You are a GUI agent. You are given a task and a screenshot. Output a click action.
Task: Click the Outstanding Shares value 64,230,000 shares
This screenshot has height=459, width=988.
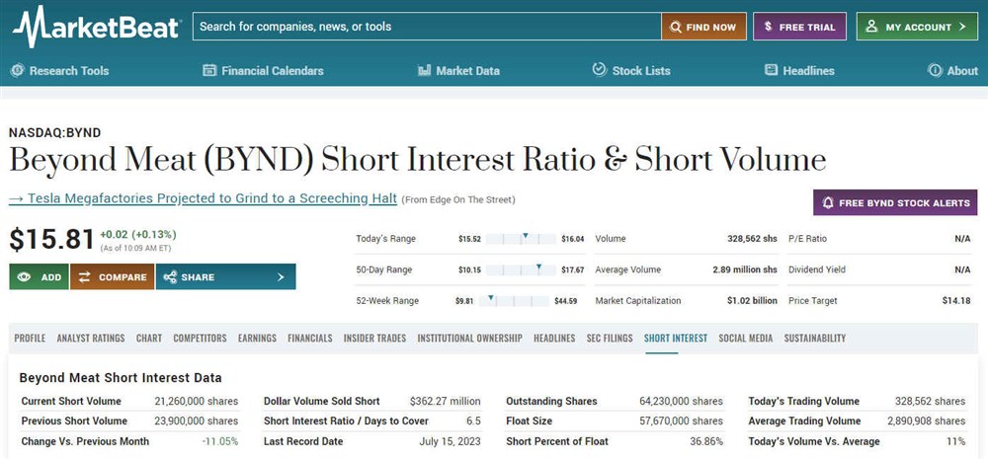tap(681, 401)
